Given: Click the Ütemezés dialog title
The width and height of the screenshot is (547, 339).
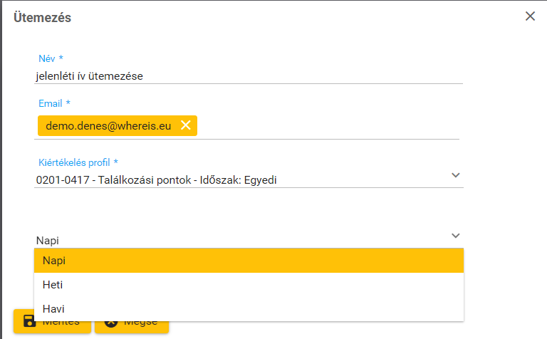Looking at the screenshot, I should click(x=43, y=18).
